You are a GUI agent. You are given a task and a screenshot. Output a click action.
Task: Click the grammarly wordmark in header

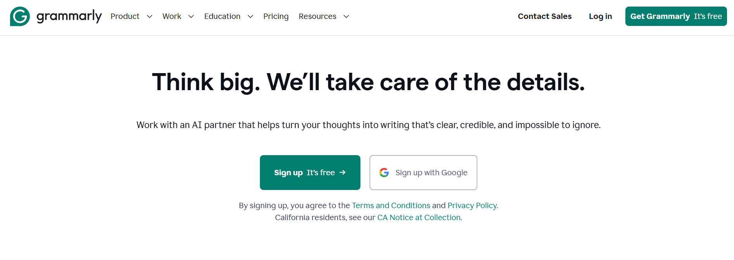(69, 16)
